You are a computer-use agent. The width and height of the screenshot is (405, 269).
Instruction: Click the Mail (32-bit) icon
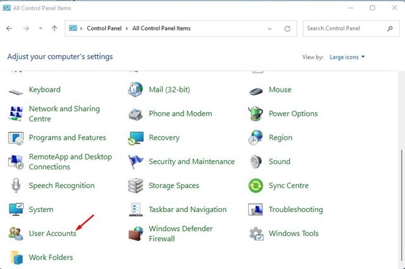[x=135, y=89]
